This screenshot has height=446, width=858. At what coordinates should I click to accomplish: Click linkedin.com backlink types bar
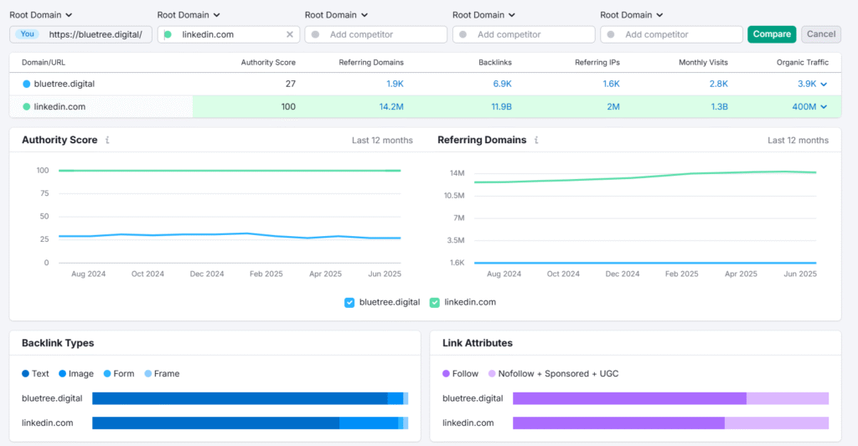coord(250,423)
